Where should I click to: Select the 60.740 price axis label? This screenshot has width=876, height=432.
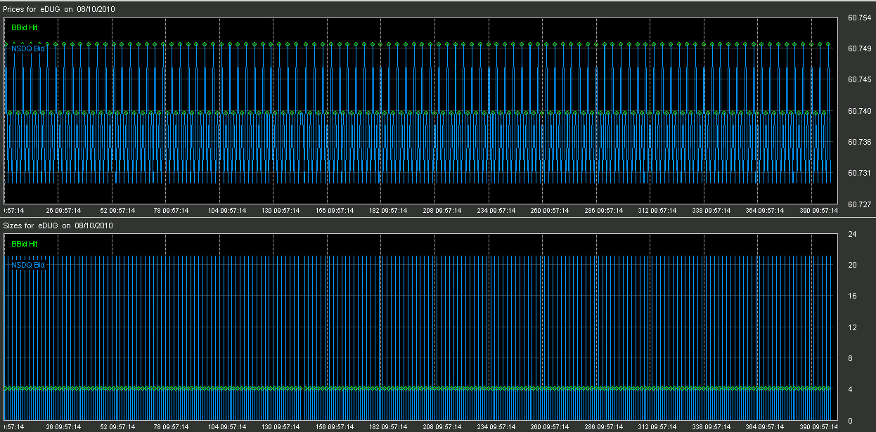coord(859,111)
